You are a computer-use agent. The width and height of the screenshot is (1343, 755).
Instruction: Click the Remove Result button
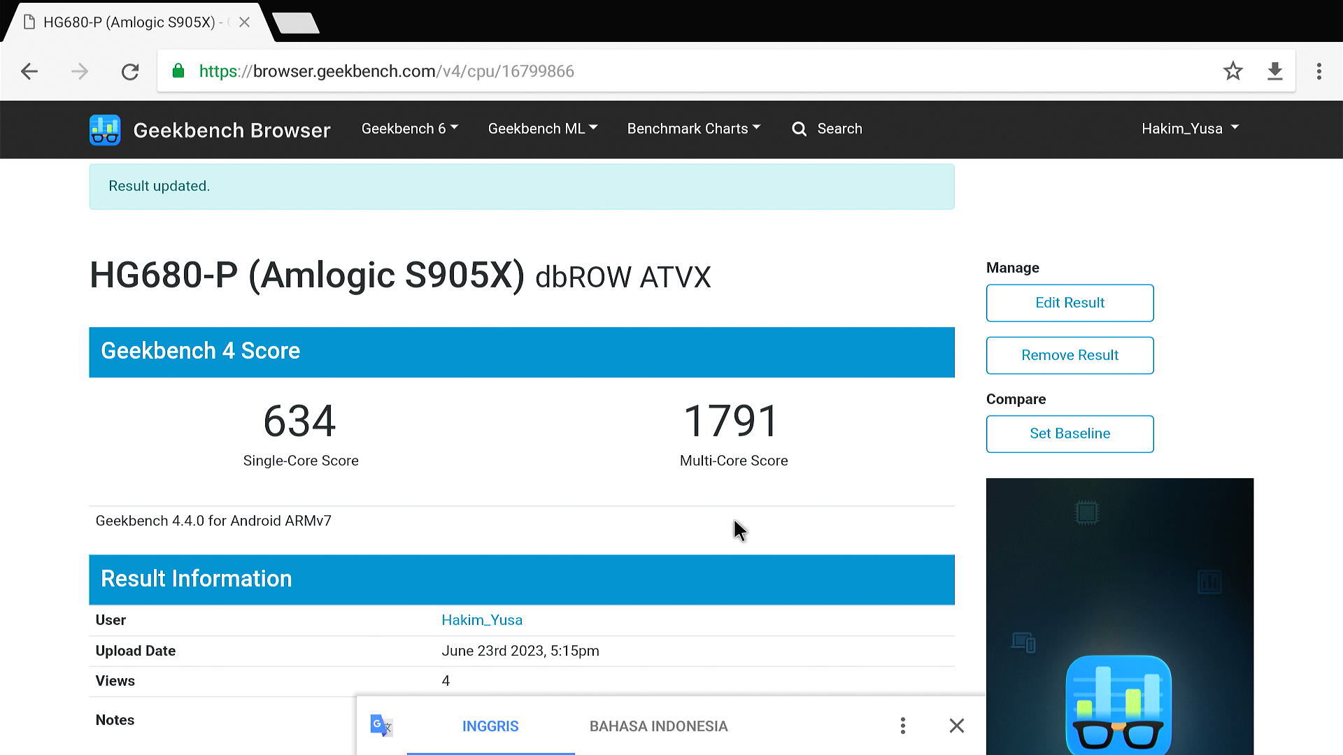click(x=1070, y=355)
